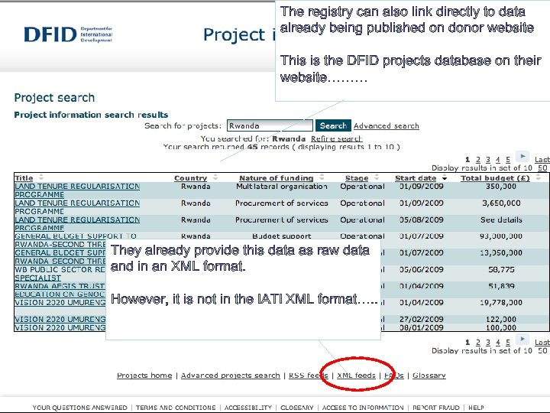550x413 pixels.
Task: Open Vision 2020 Umurenge project started 27/02/2009
Action: 60,319
